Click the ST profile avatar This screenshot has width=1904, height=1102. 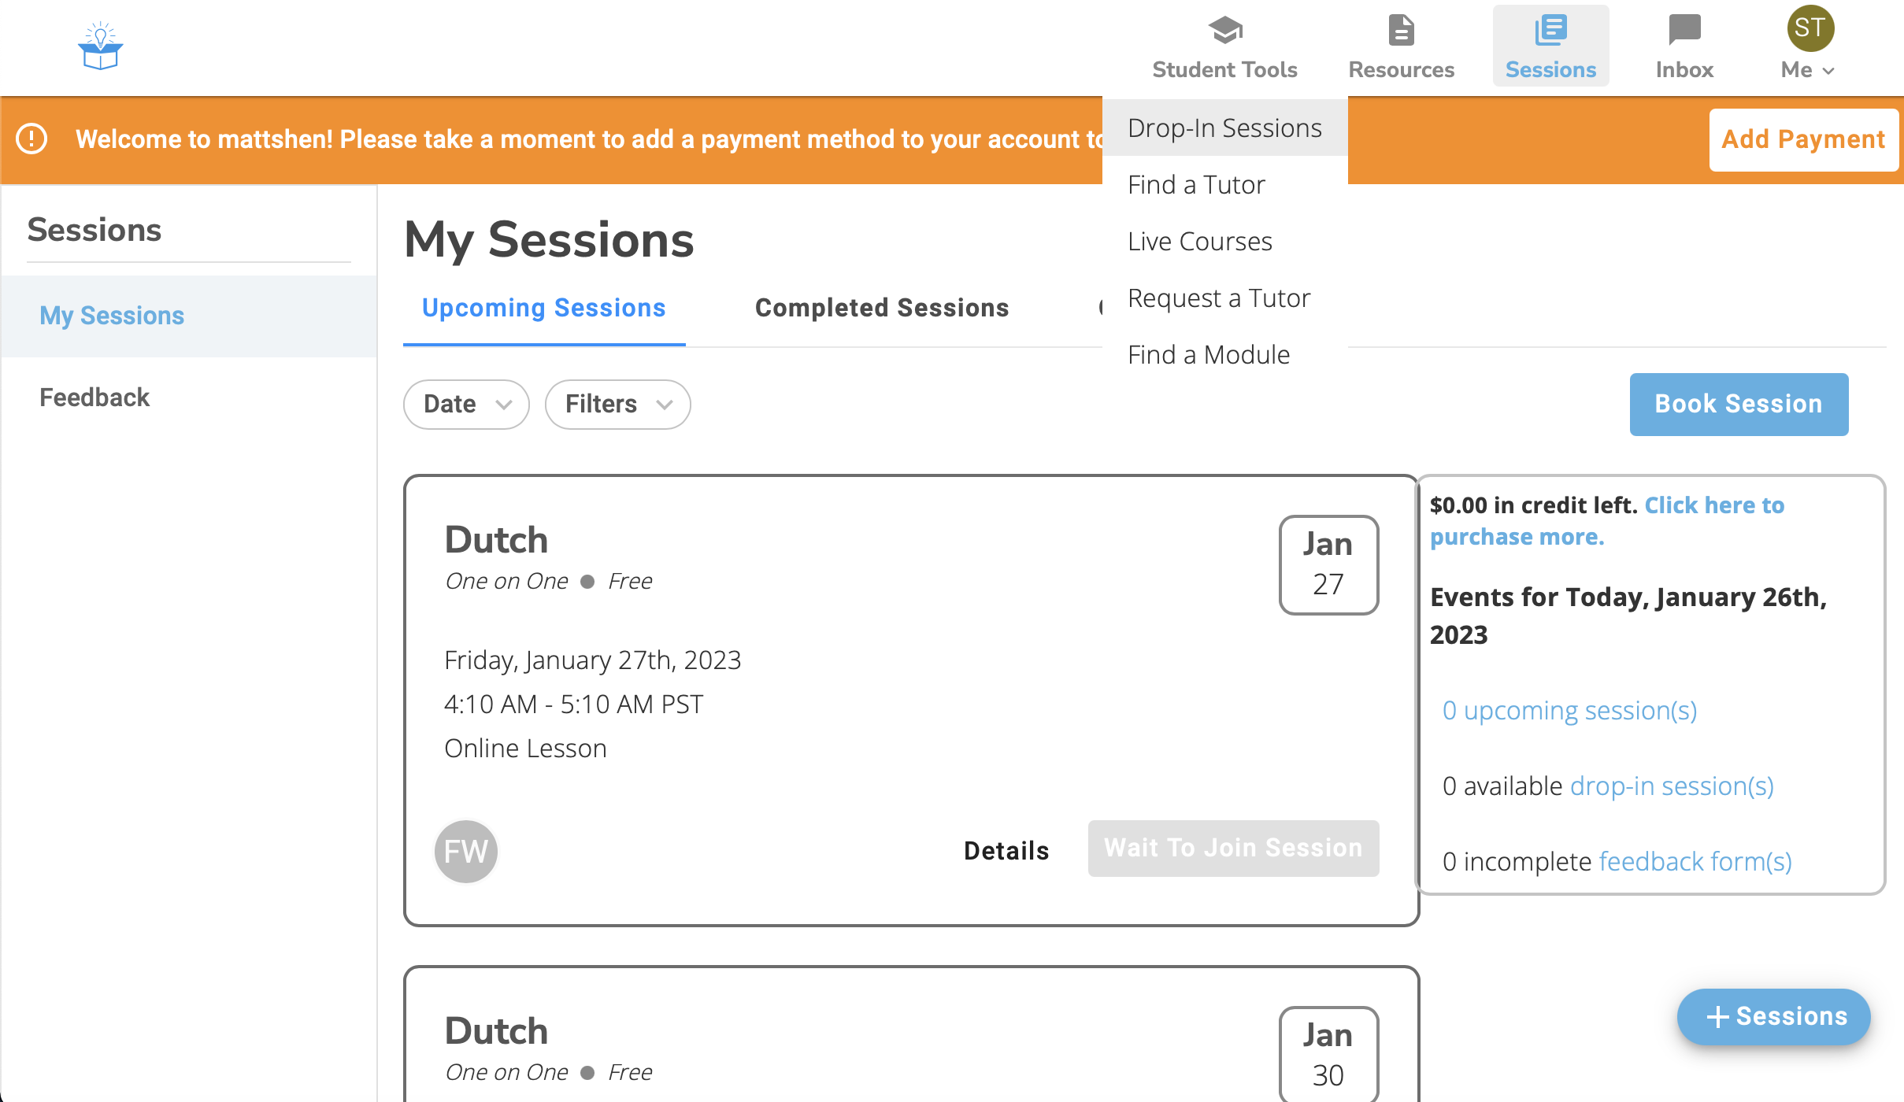(x=1810, y=28)
